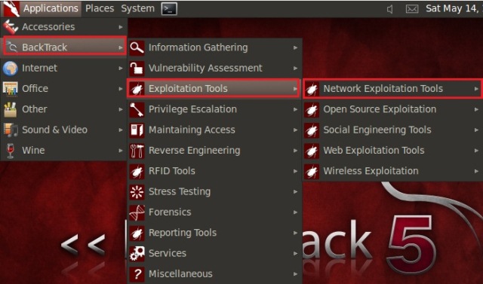Click the wrench-hammer Reverse Engineering icon
The image size is (483, 284).
pyautogui.click(x=137, y=151)
